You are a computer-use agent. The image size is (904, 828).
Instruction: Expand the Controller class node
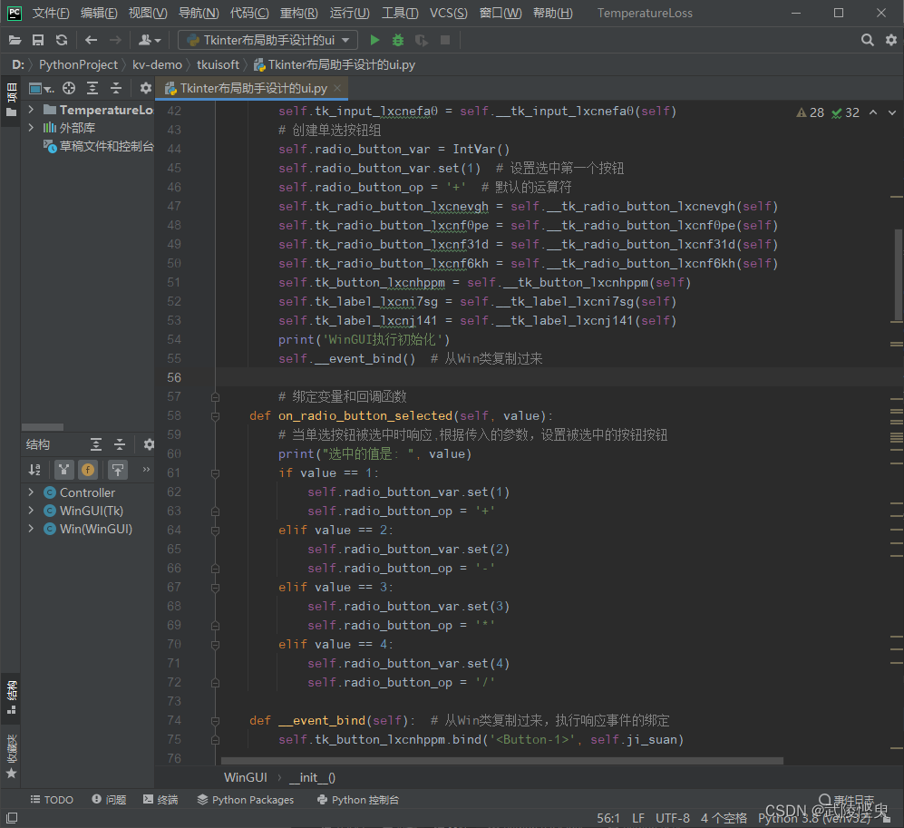pyautogui.click(x=32, y=492)
